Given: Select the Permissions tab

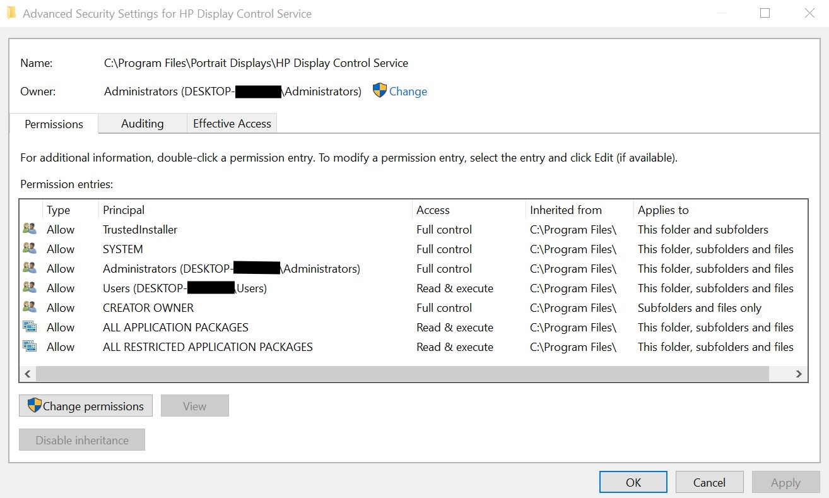Looking at the screenshot, I should (54, 124).
